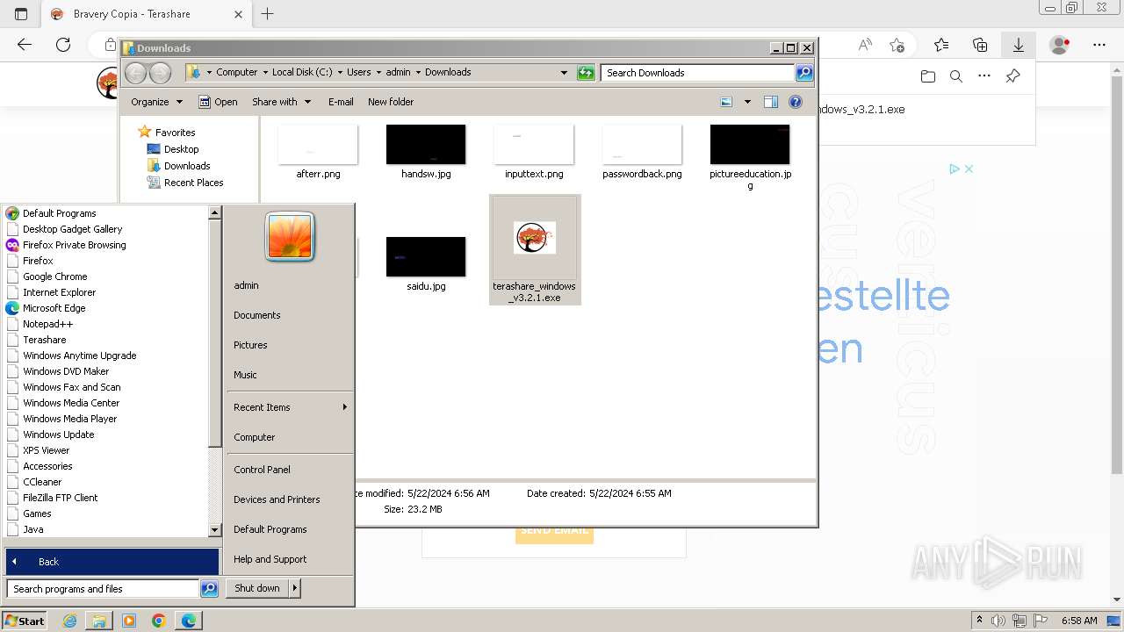The height and width of the screenshot is (632, 1124).
Task: Click the Search programs and files box
Action: click(103, 589)
